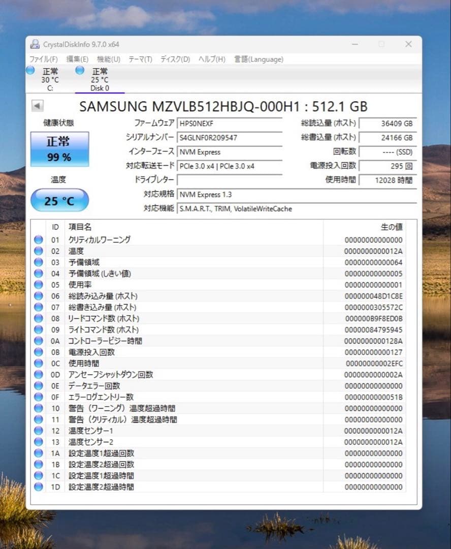Image resolution: width=451 pixels, height=549 pixels.
Task: Select row 11 警告（クリティカル）温度超過時間
Action: click(219, 419)
